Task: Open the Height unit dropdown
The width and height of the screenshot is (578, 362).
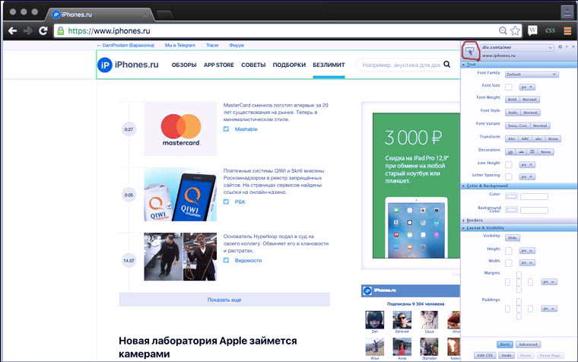Action: [x=527, y=251]
